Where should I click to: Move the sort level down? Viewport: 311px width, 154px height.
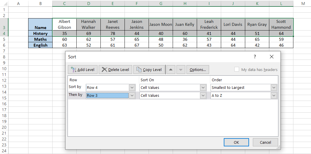coord(181,70)
